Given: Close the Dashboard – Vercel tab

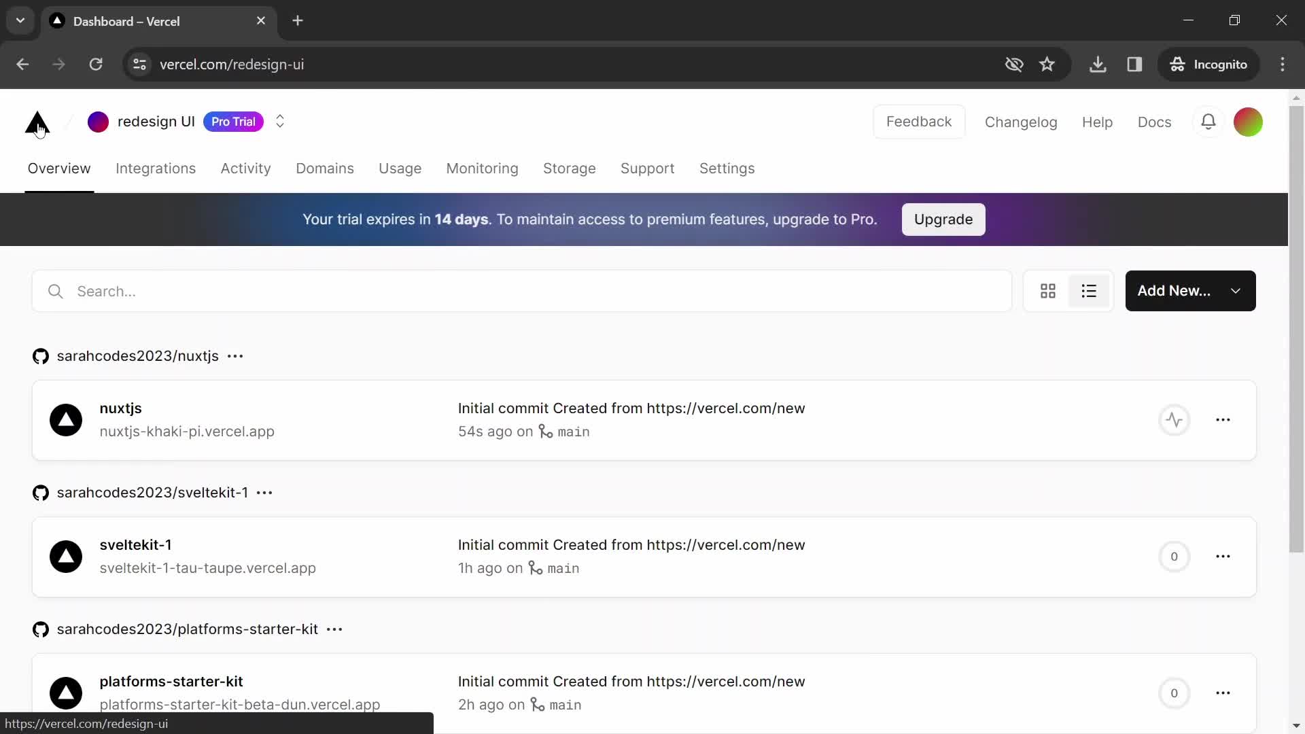Looking at the screenshot, I should point(261,21).
